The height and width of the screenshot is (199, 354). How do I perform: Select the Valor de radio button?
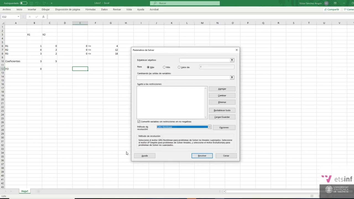coord(179,67)
